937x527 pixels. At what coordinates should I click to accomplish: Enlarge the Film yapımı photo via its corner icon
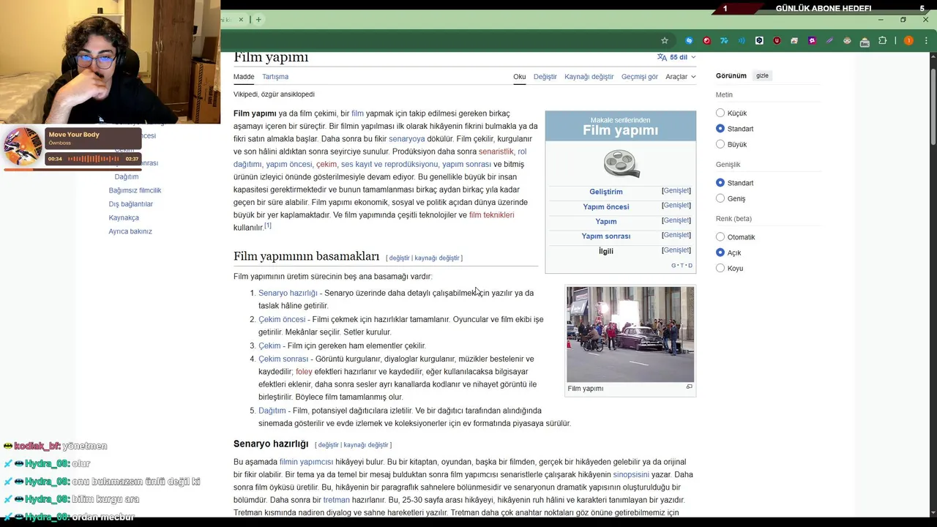coord(689,387)
